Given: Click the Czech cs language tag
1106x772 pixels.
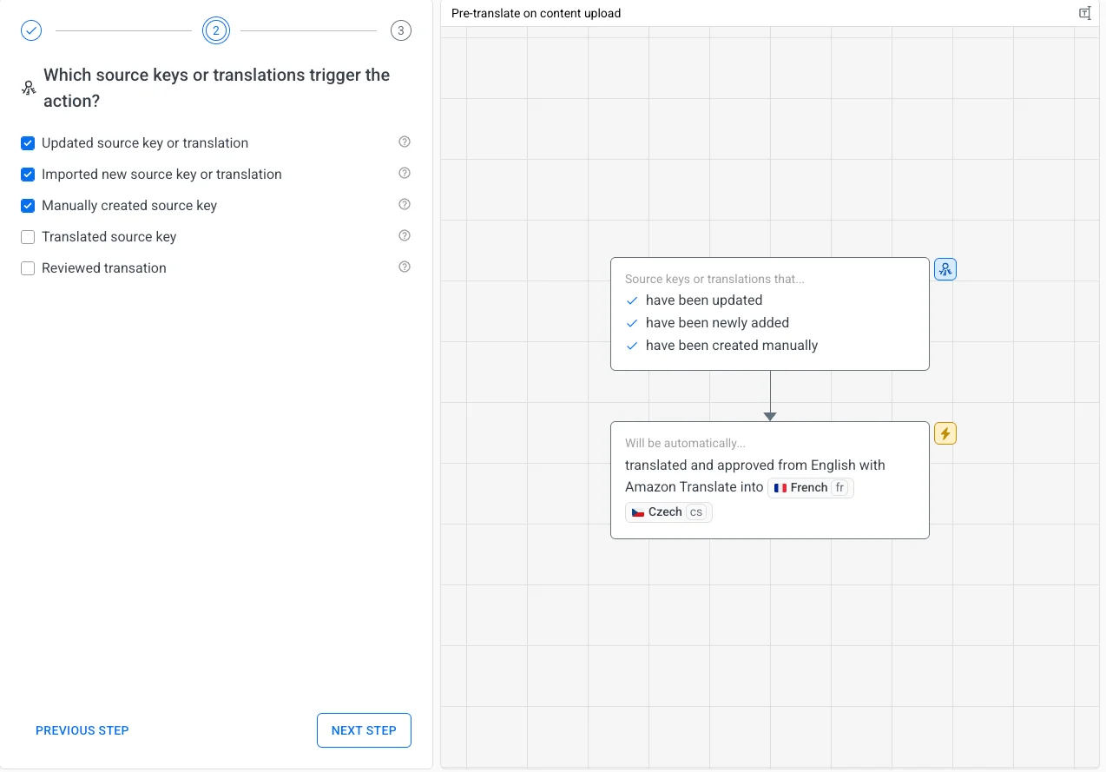Looking at the screenshot, I should tap(668, 512).
